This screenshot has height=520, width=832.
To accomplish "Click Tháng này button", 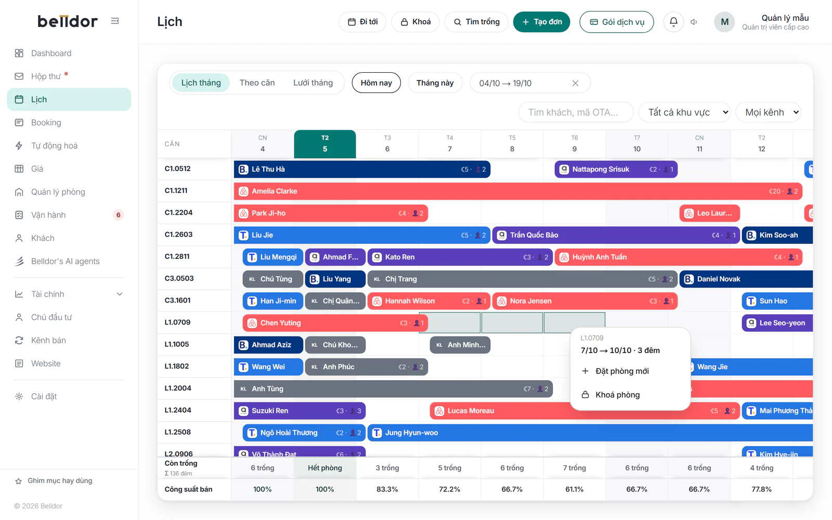I will (x=435, y=83).
